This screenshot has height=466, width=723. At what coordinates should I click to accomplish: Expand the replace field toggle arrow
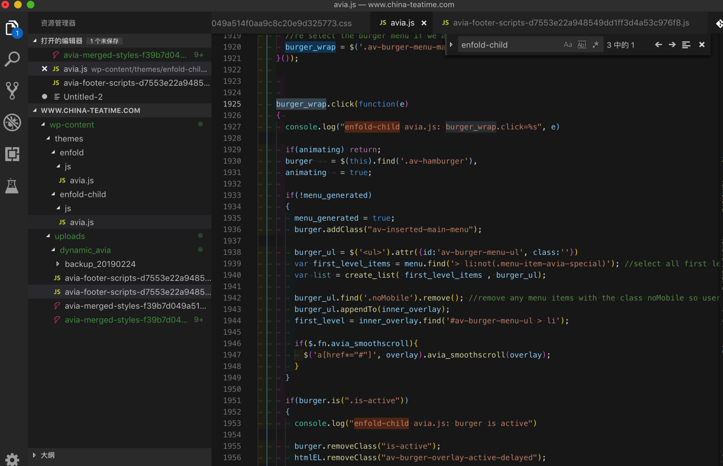coord(451,45)
